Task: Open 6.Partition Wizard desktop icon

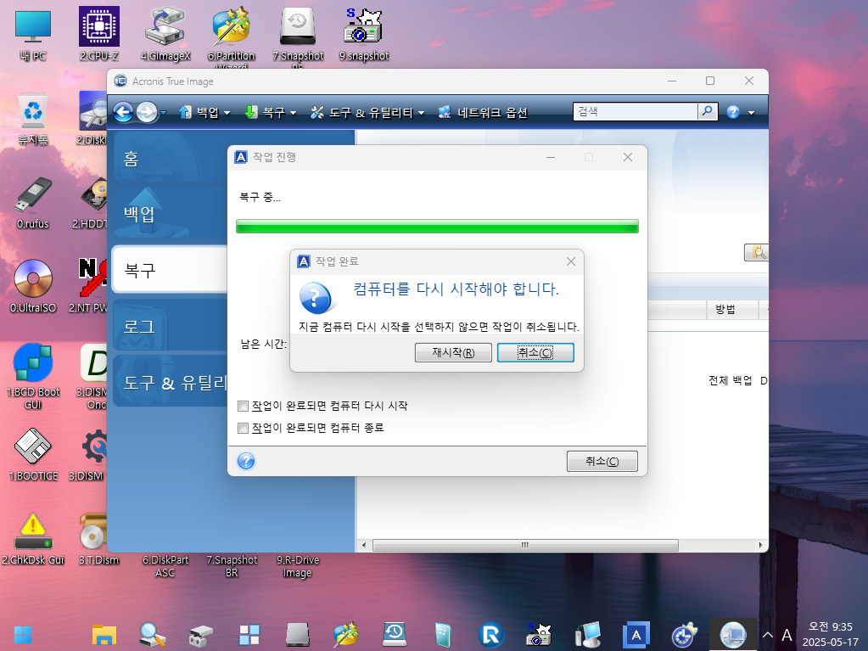Action: point(232,36)
